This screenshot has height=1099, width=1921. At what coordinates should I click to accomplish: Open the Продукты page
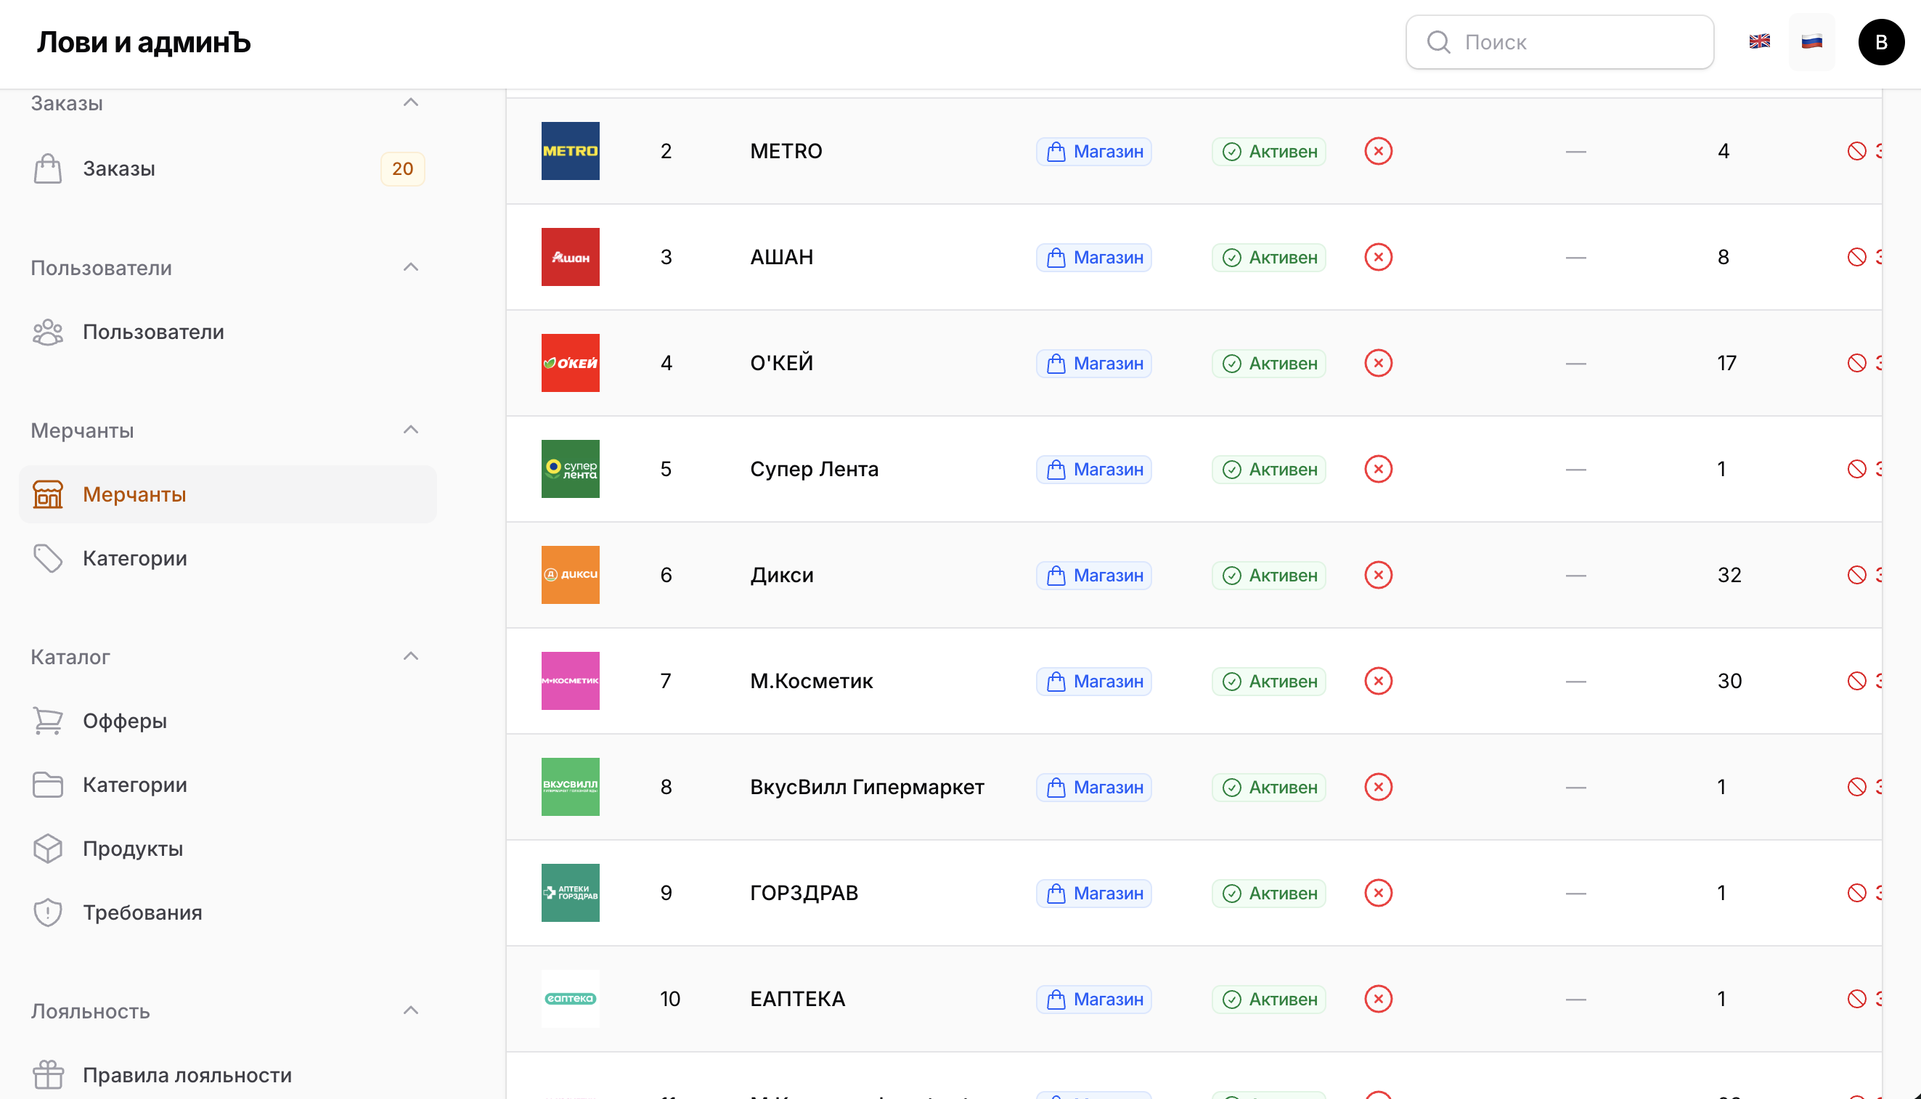(228, 849)
